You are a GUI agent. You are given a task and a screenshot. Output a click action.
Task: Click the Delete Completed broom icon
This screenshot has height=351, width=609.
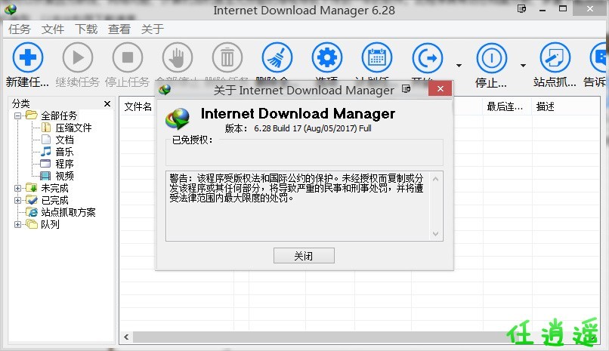tap(277, 57)
